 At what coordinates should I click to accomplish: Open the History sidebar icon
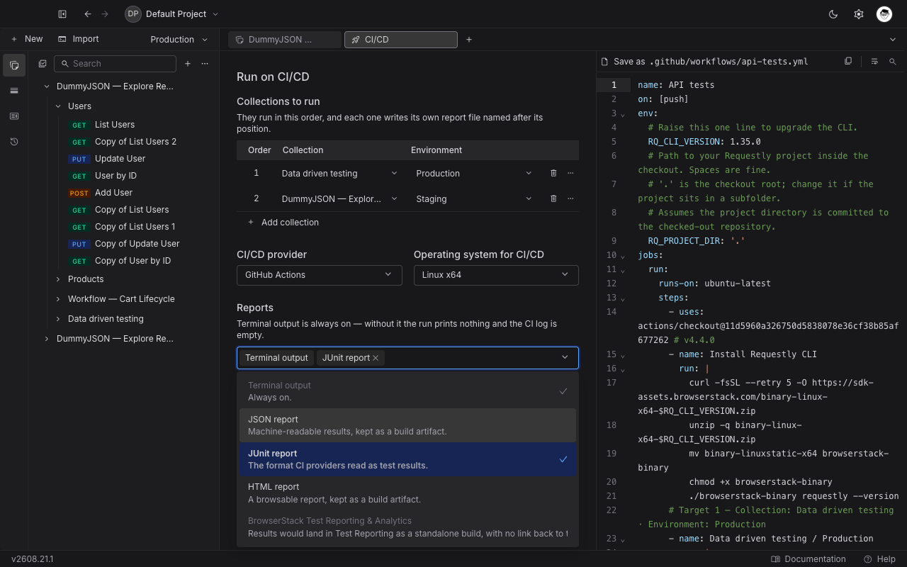click(14, 142)
